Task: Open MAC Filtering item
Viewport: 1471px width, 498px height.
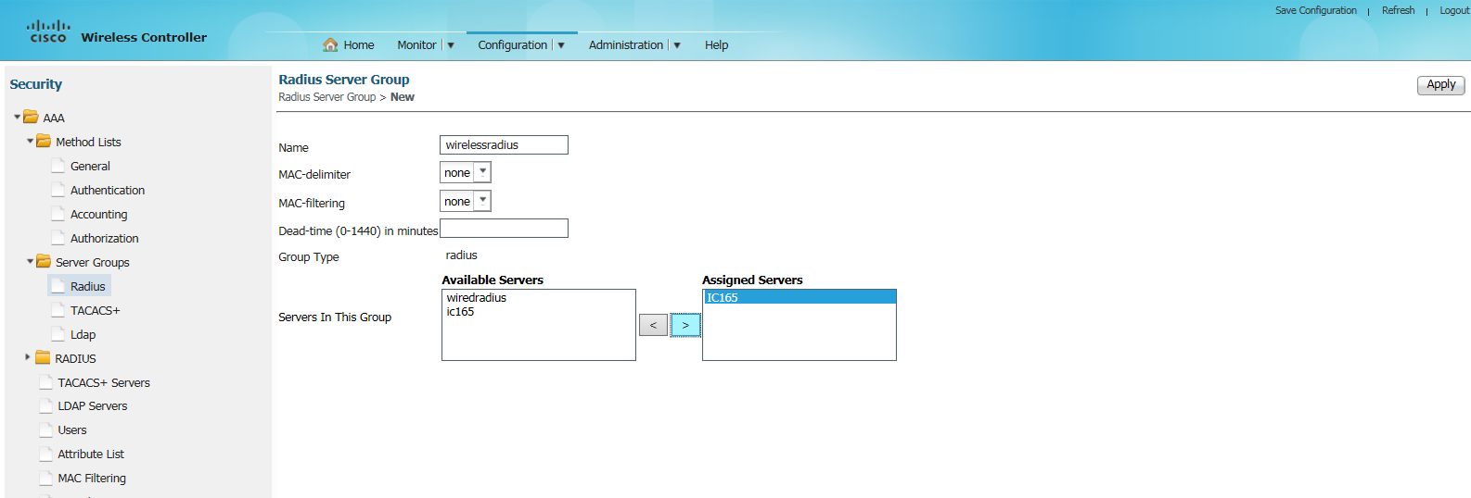Action: tap(92, 479)
